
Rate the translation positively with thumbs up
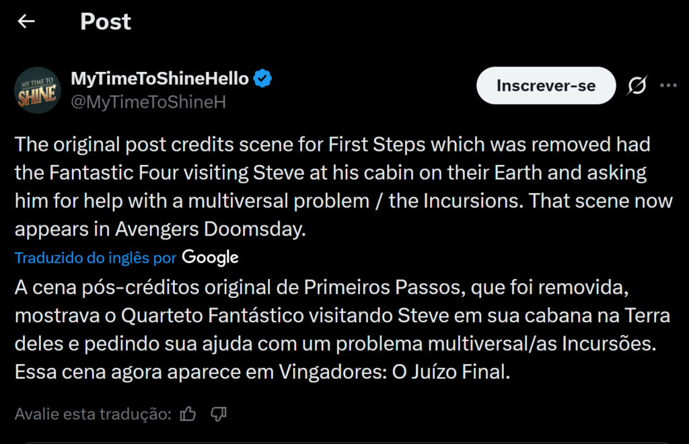188,414
